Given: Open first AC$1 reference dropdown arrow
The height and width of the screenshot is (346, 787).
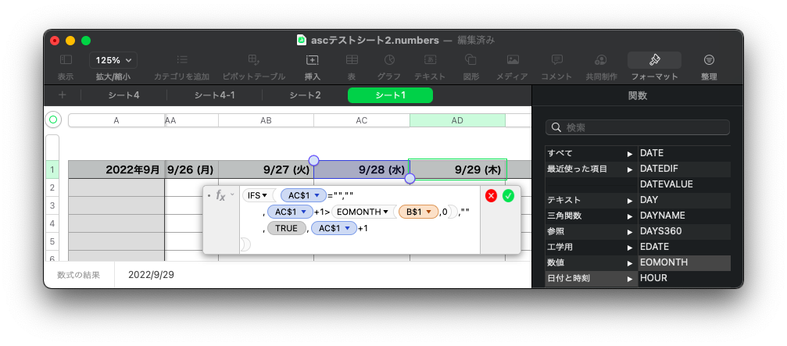Looking at the screenshot, I should (317, 195).
